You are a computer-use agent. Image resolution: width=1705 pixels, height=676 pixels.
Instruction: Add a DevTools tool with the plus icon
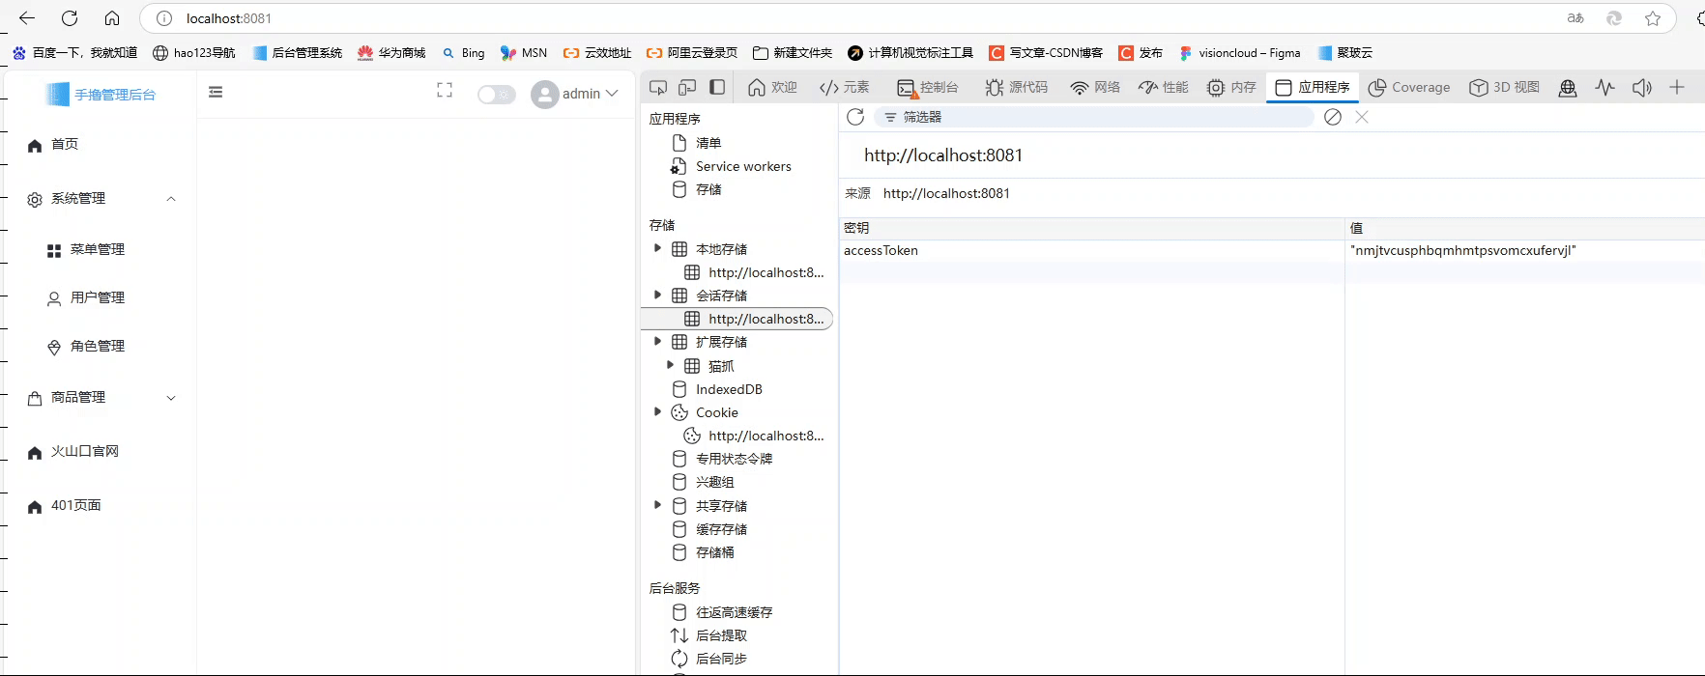click(1677, 87)
